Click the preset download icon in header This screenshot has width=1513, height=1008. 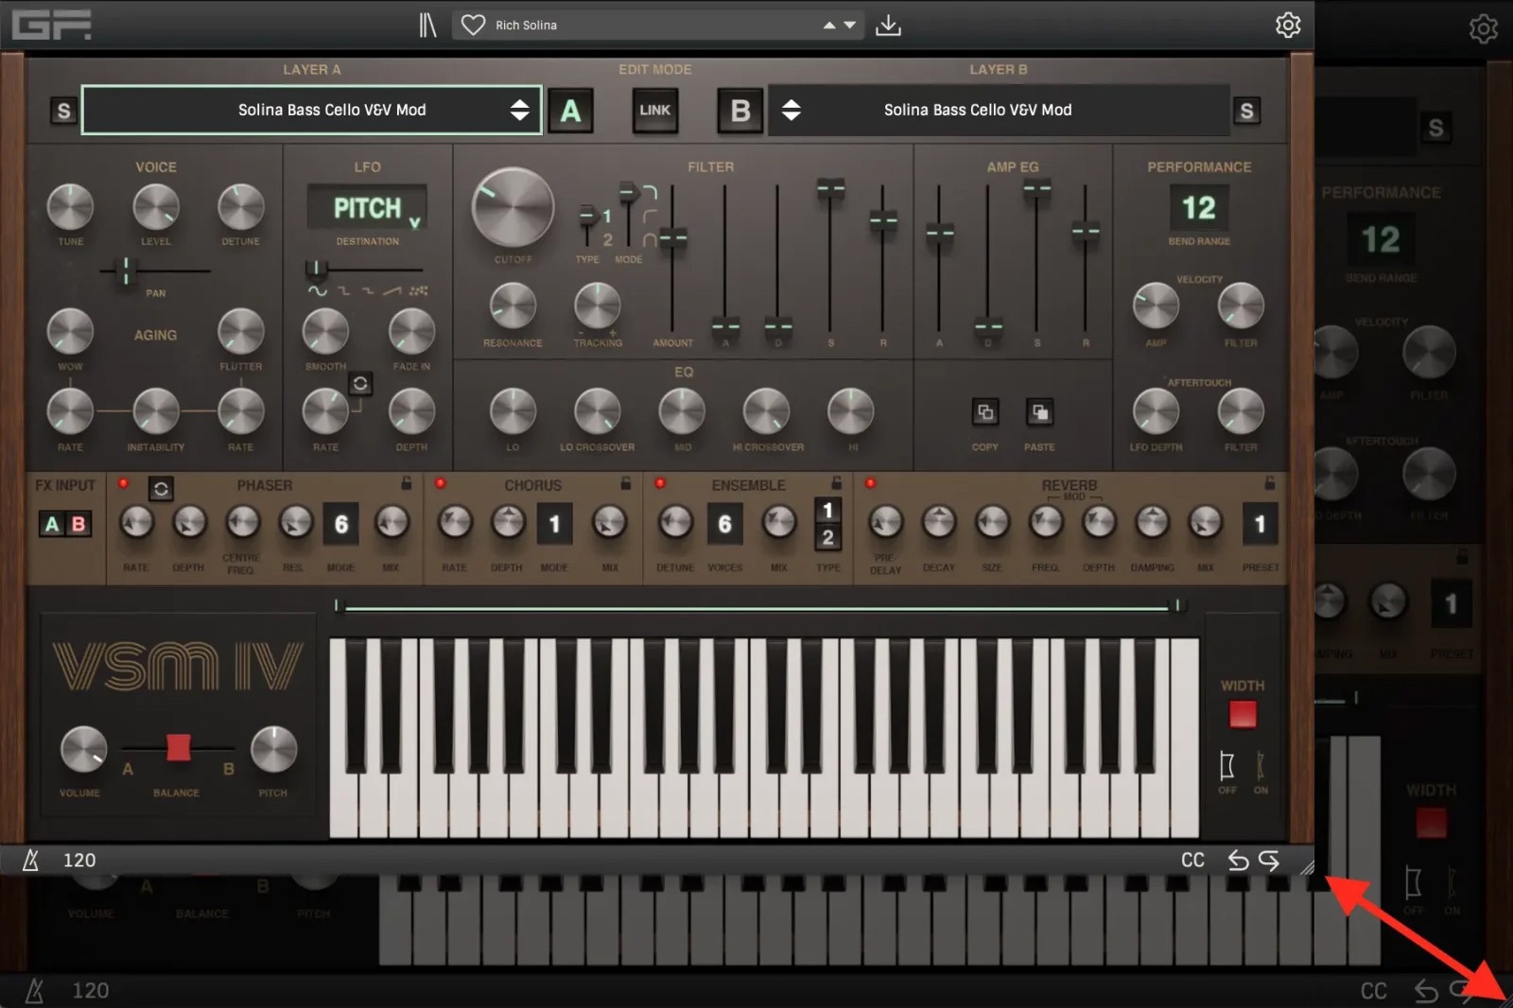[x=888, y=25]
